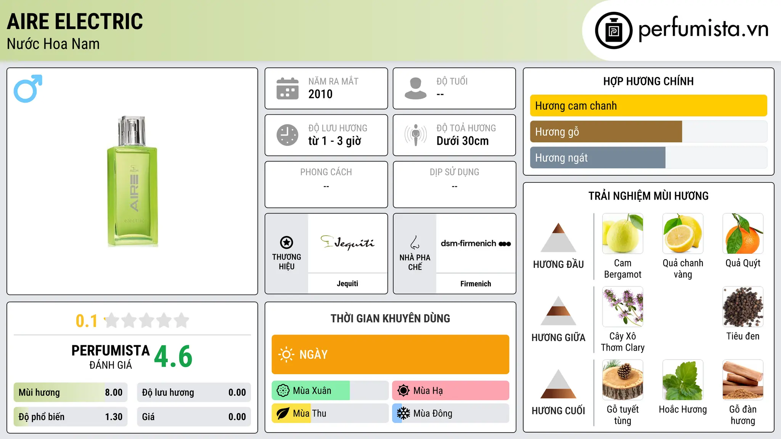Click the Hương cam chanh accord bar
Image resolution: width=781 pixels, height=439 pixels.
pos(648,106)
